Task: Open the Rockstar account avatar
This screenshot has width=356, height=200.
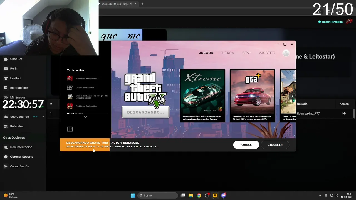Action: pyautogui.click(x=286, y=53)
